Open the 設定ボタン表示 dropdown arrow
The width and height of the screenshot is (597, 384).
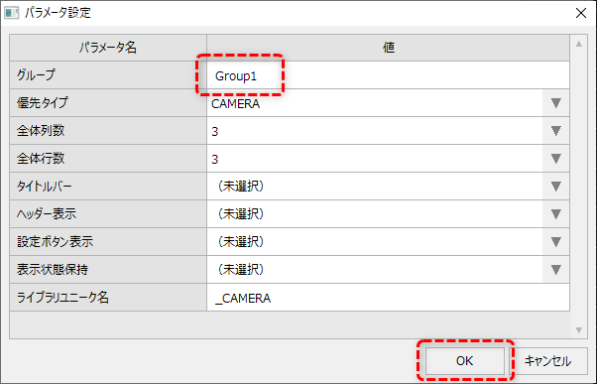pos(556,241)
